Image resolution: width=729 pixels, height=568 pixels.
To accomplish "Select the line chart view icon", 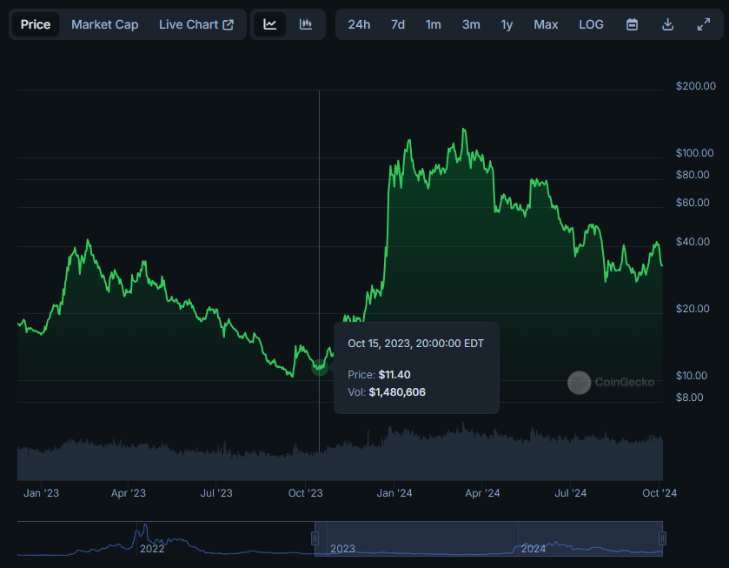I will [x=270, y=24].
